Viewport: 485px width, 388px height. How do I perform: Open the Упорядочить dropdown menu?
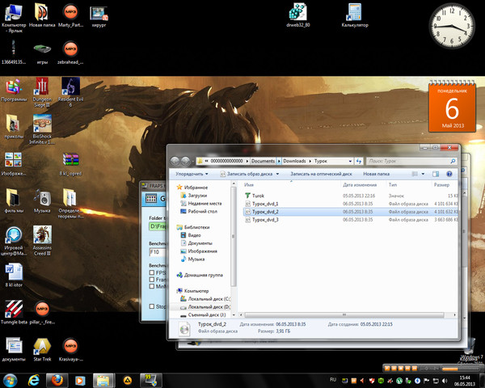(x=192, y=174)
